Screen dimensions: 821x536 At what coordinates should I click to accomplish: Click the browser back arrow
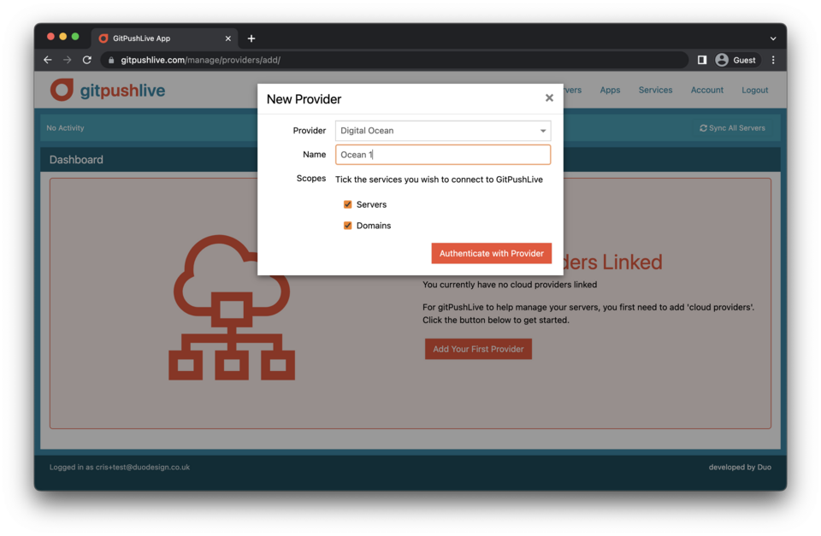click(x=48, y=60)
